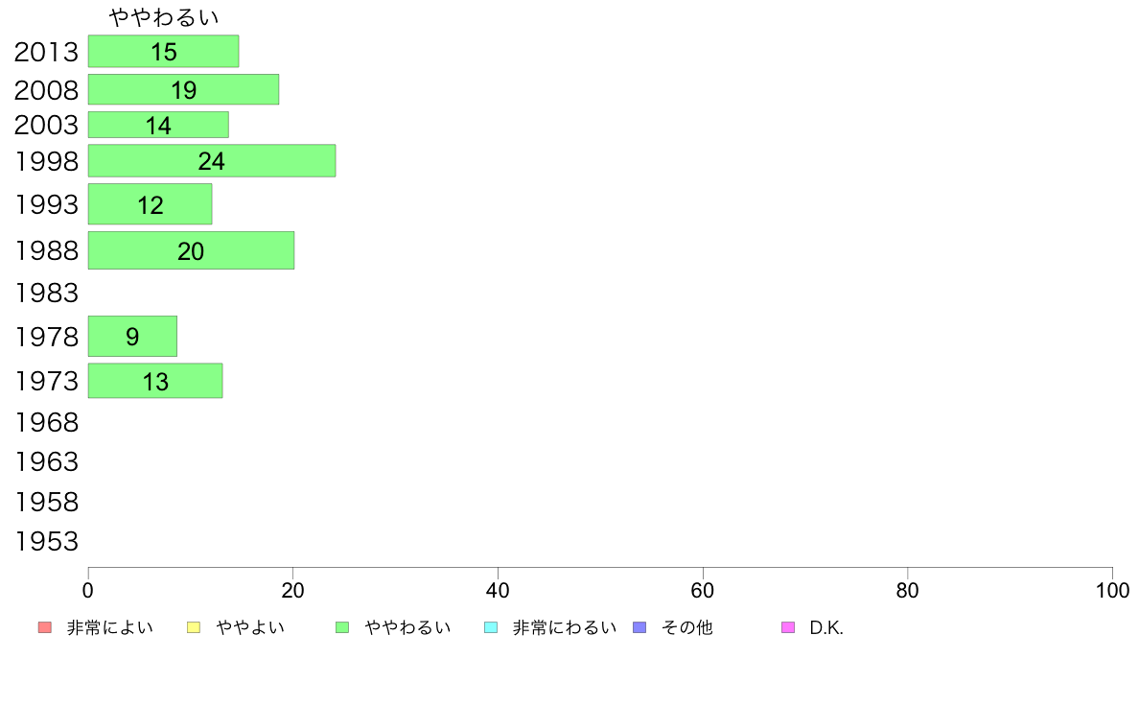Click the ややわるい column heading above bars
The height and width of the screenshot is (706, 1139).
tap(164, 16)
